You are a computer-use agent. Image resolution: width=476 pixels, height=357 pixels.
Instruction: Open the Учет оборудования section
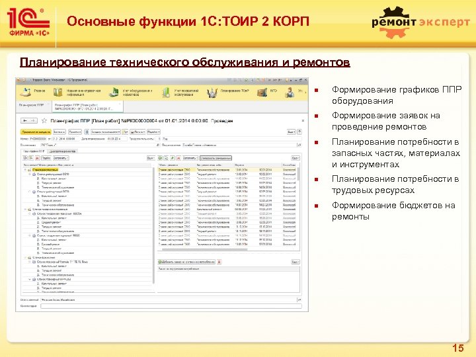pos(131,93)
